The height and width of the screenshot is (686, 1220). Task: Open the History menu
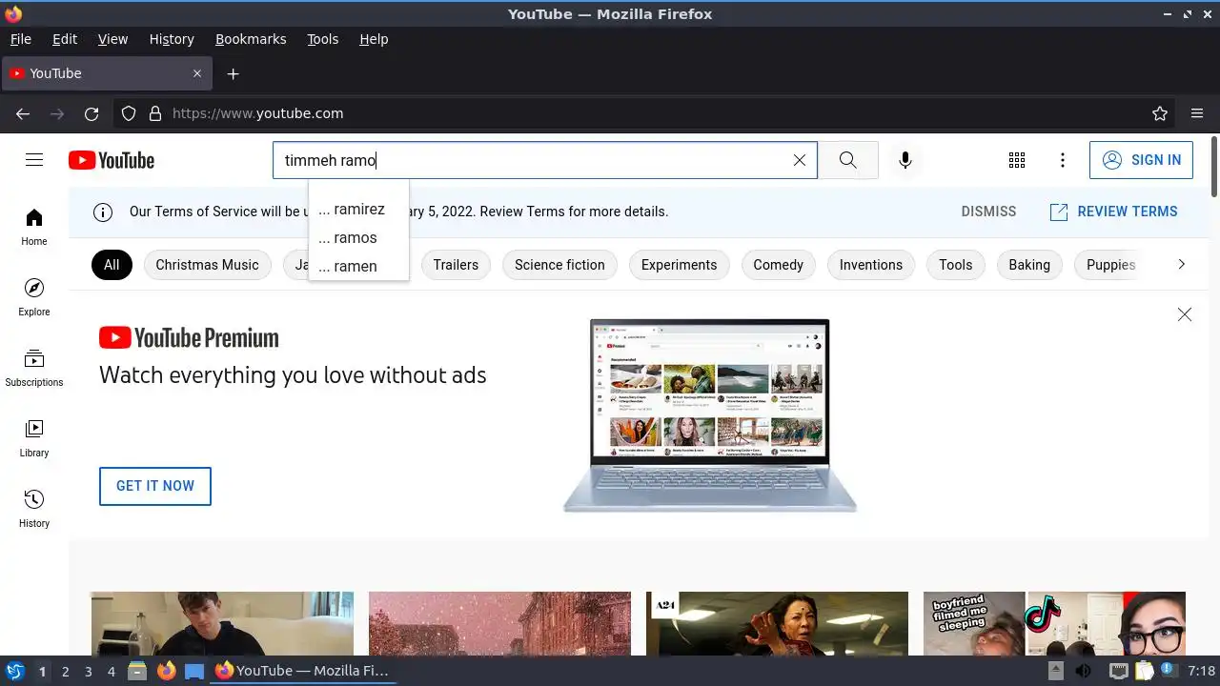pos(172,39)
